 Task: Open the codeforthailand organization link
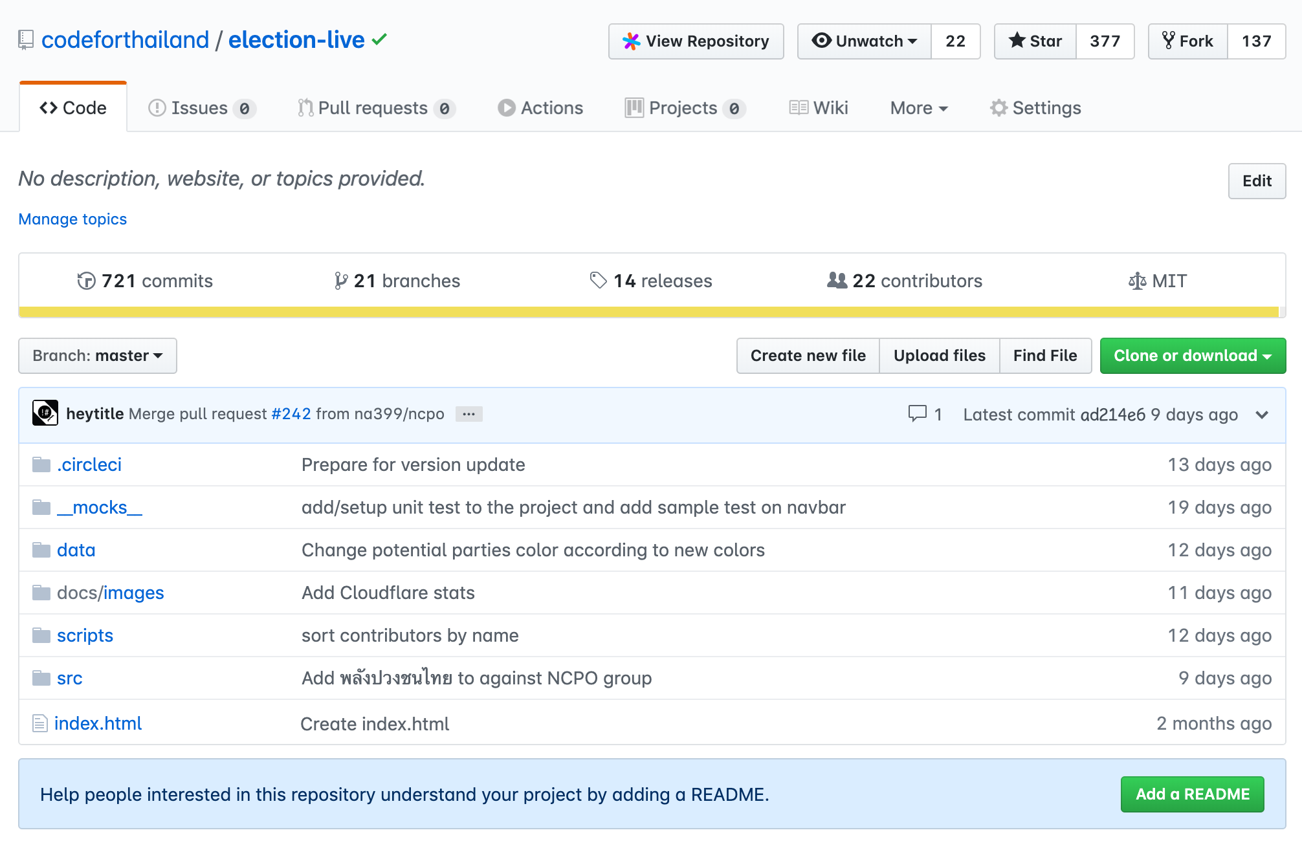[x=126, y=40]
